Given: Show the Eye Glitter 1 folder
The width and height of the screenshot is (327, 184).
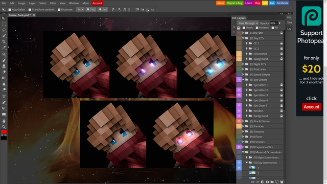Looking at the screenshot, I should click(x=239, y=85).
